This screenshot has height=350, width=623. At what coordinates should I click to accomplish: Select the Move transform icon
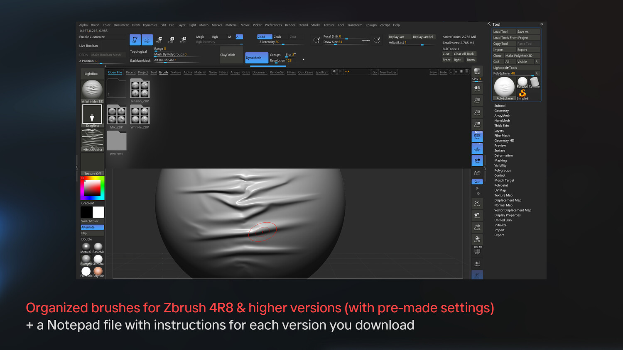point(159,39)
